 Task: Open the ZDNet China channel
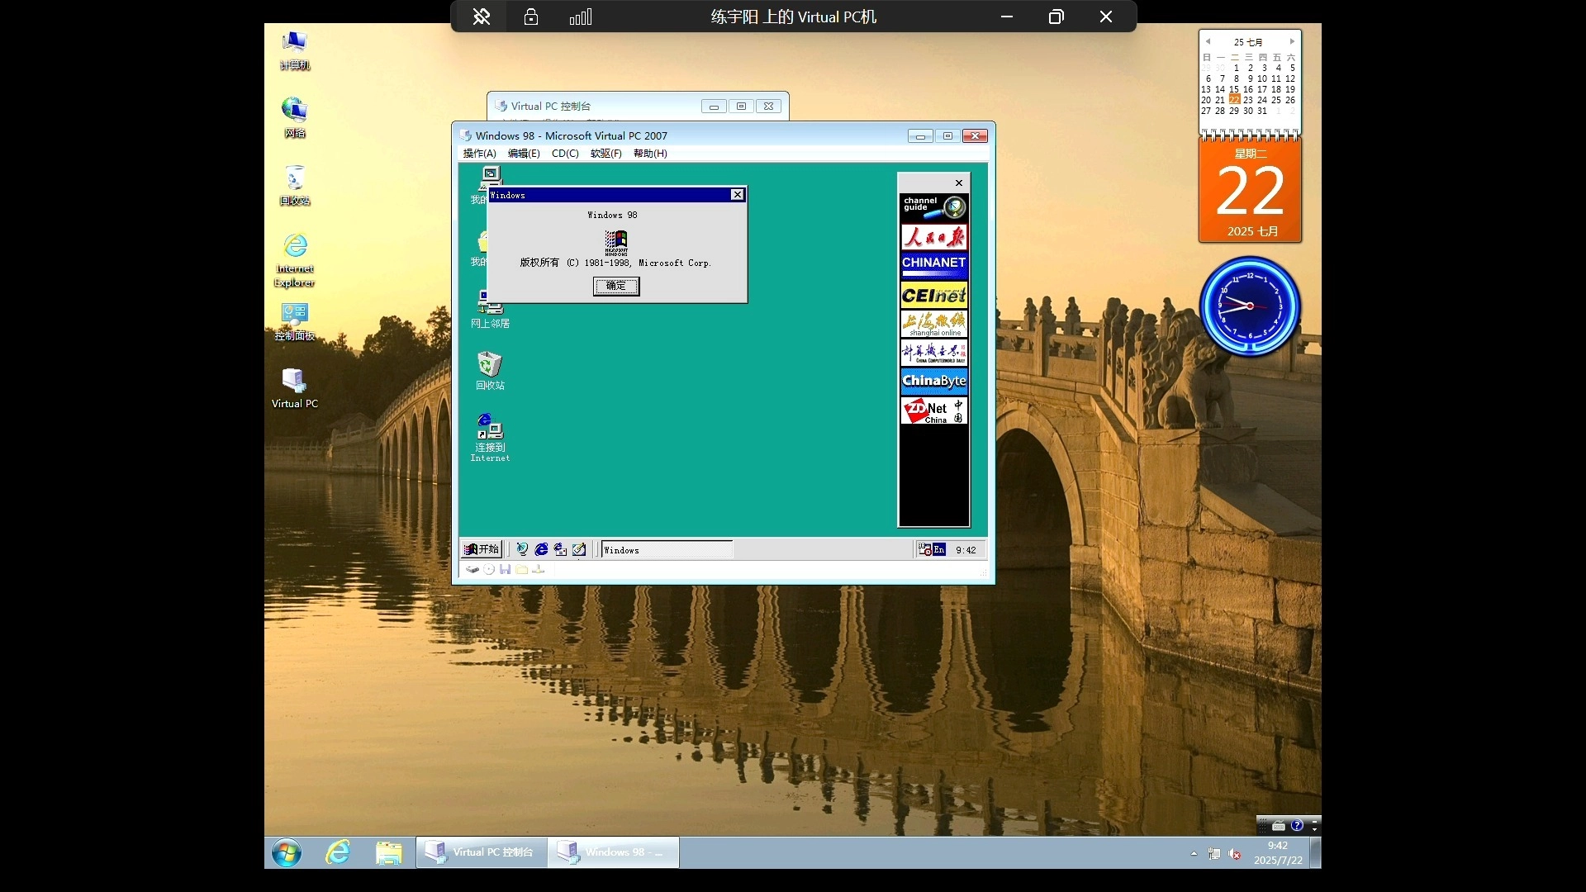point(933,410)
